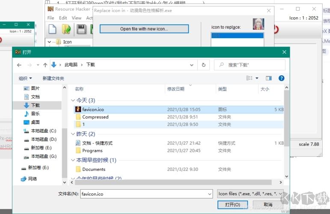330x214 pixels.
Task: Sort by the 名称 column header
Action: [x=79, y=89]
